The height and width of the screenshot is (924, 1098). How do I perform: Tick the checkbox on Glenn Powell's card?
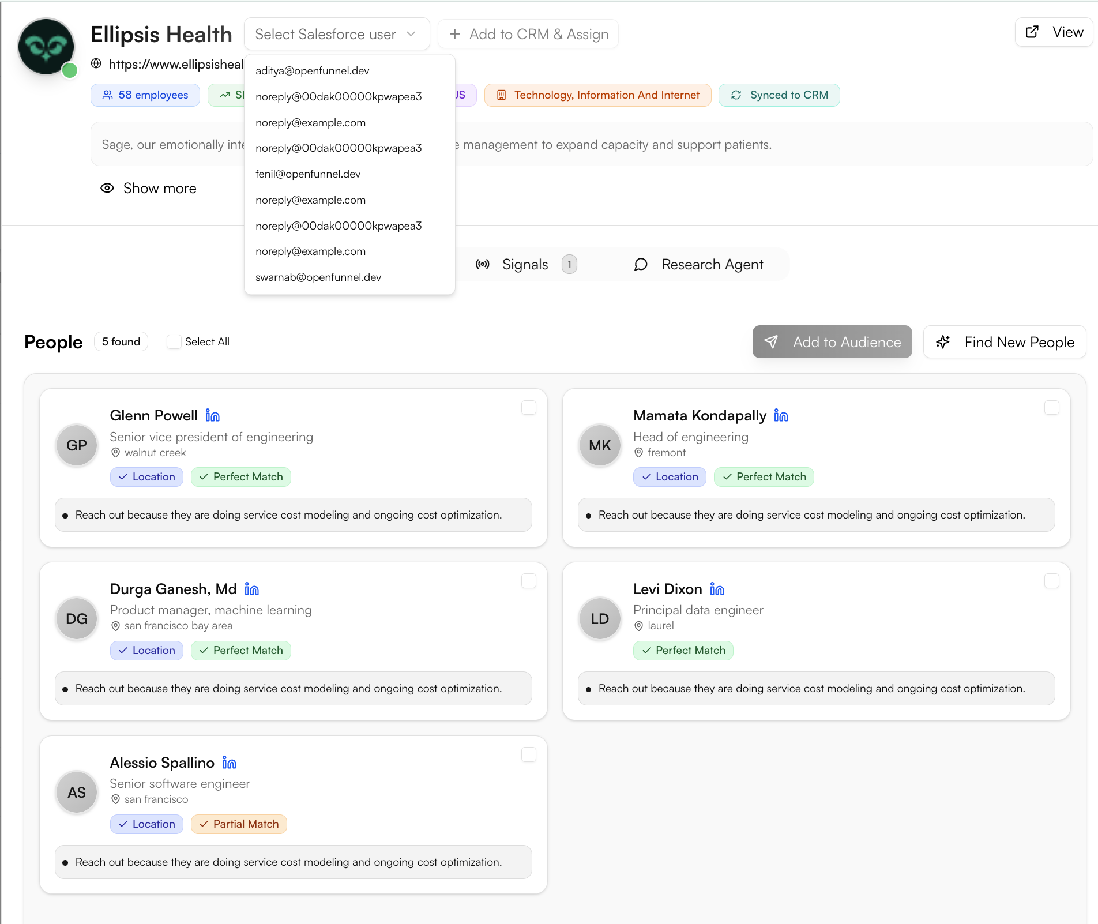pyautogui.click(x=528, y=408)
